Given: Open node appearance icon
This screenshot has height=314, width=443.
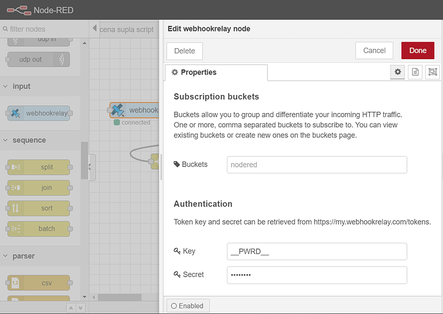Looking at the screenshot, I should (432, 73).
